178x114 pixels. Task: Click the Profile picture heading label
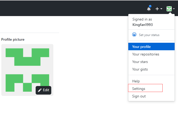tap(13, 39)
